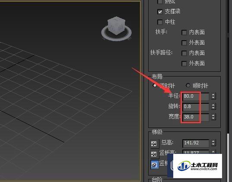Screen dimensions: 232x182
Task: Click the 竖板高 field showing 11.827
Action: pos(196,152)
